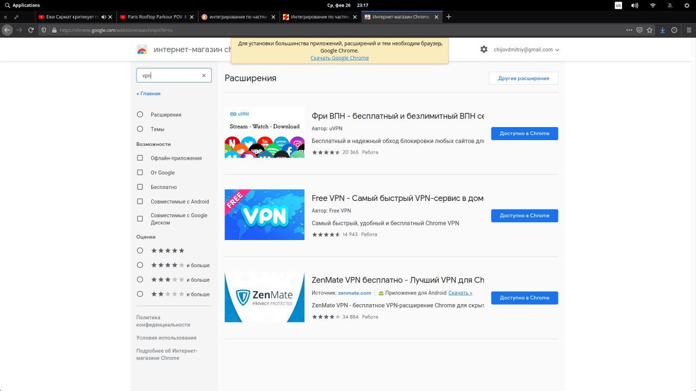The image size is (696, 391).
Task: Open the web store settings gear
Action: 484,49
